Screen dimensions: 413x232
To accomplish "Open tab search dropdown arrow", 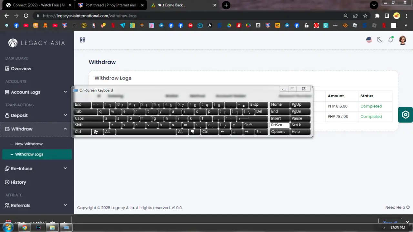I will coord(374,5).
